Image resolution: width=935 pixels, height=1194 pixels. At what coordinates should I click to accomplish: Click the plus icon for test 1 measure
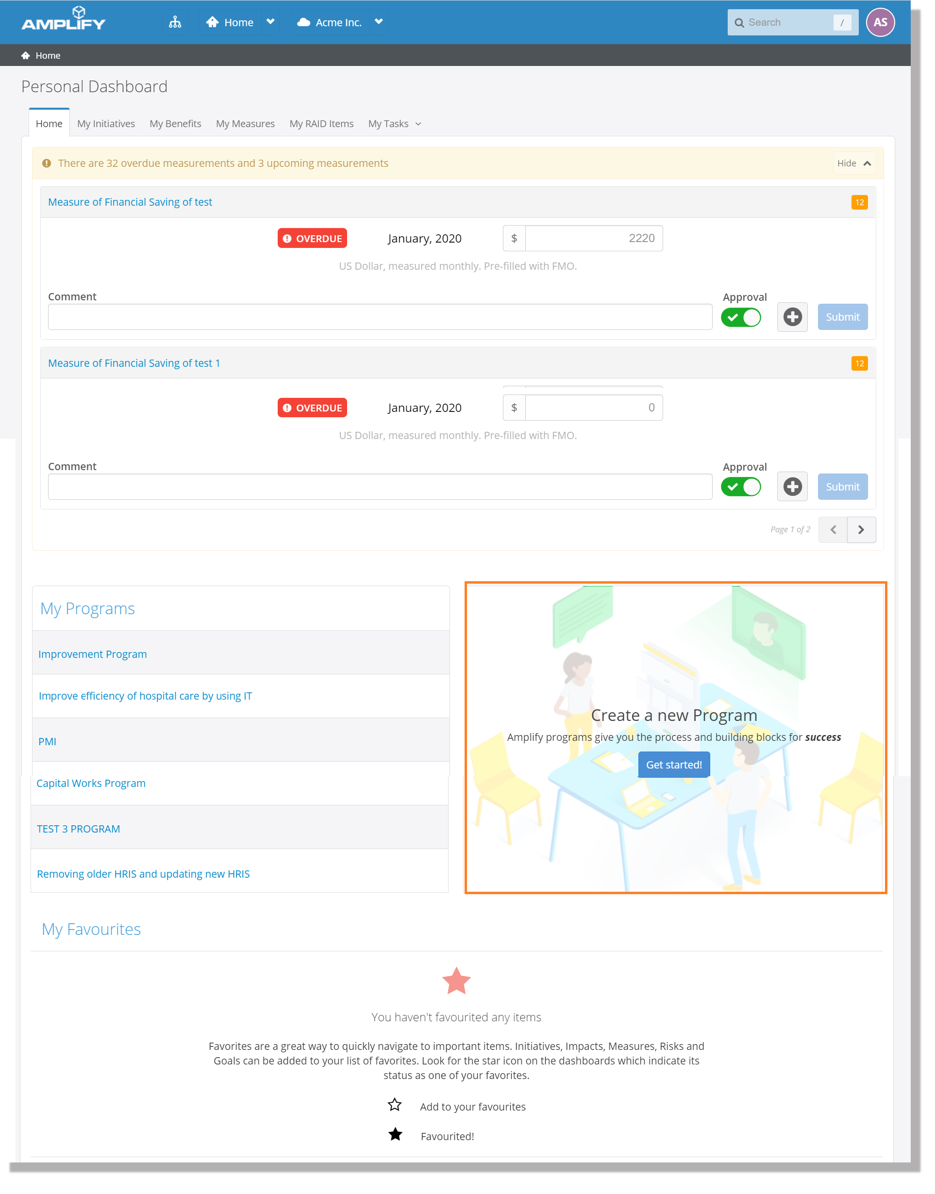tap(792, 487)
